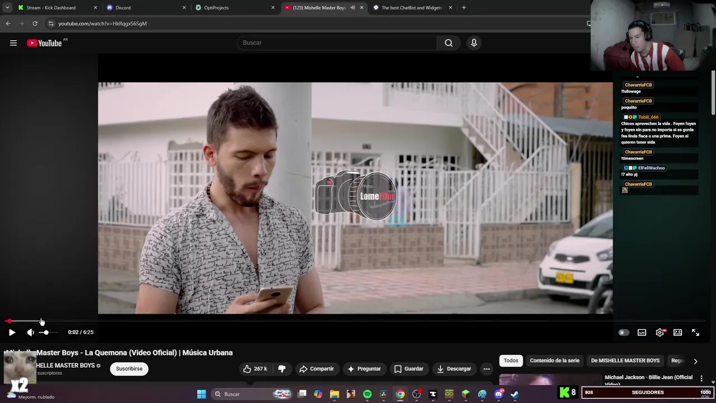Open Copilot from the taskbar
Viewport: 716px width, 403px height.
click(318, 394)
